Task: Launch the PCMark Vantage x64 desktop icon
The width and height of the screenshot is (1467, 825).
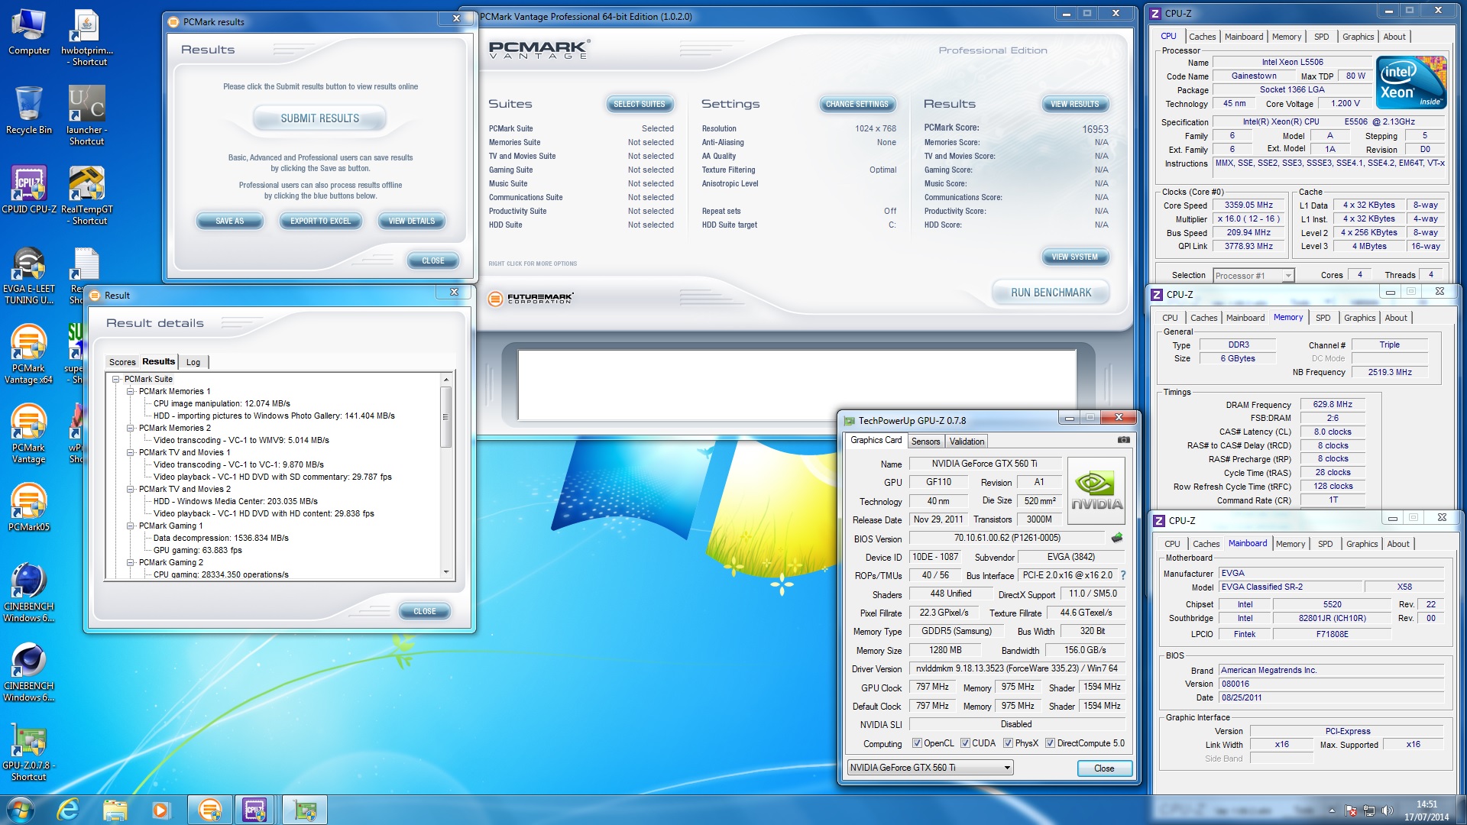Action: (28, 354)
